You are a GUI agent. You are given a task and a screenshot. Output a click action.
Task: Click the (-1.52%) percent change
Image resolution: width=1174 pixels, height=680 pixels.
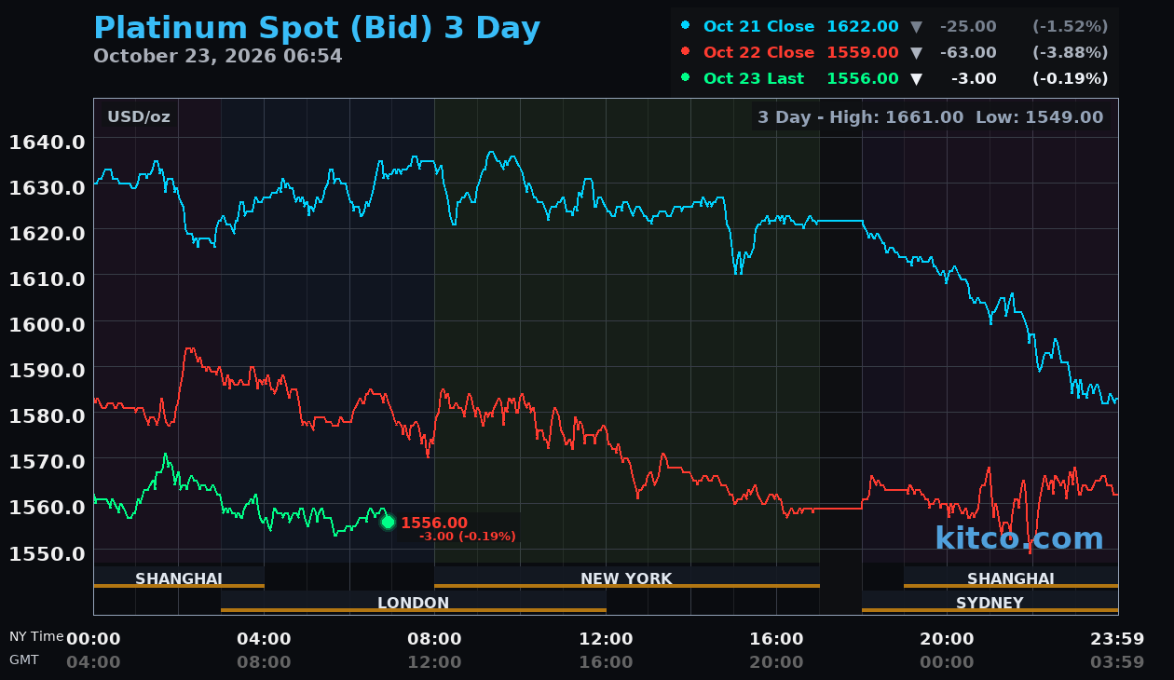(1070, 26)
